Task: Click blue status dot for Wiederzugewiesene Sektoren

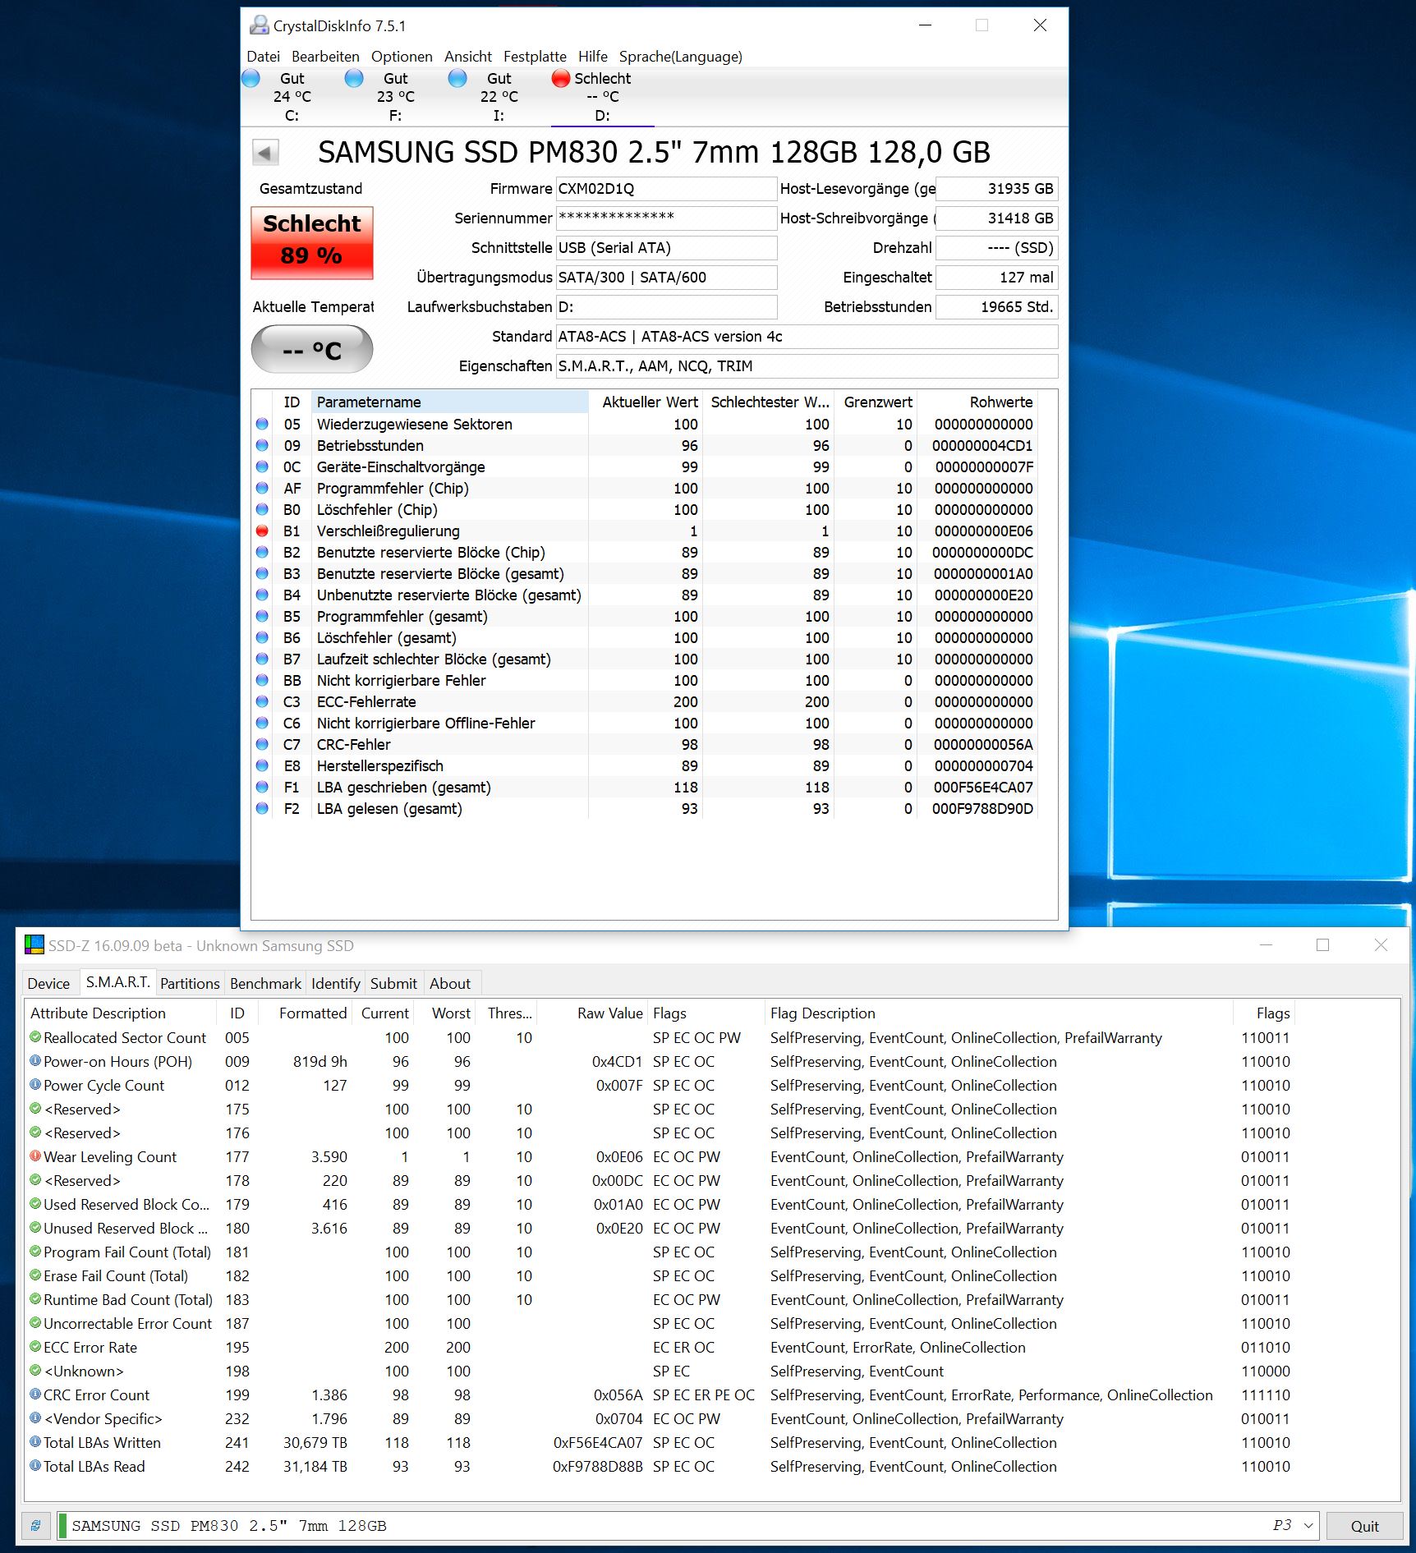Action: pos(262,425)
